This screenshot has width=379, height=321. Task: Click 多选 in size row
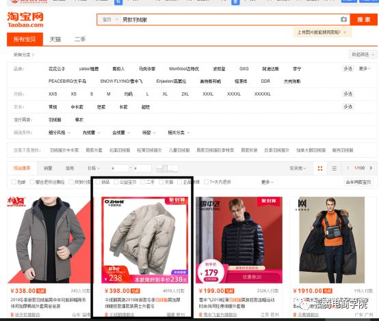coord(348,94)
